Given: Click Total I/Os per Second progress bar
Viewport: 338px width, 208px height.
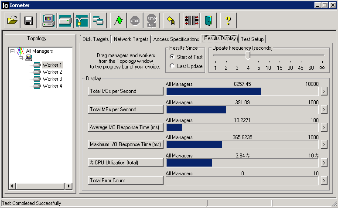Looking at the screenshot, I should [242, 92].
